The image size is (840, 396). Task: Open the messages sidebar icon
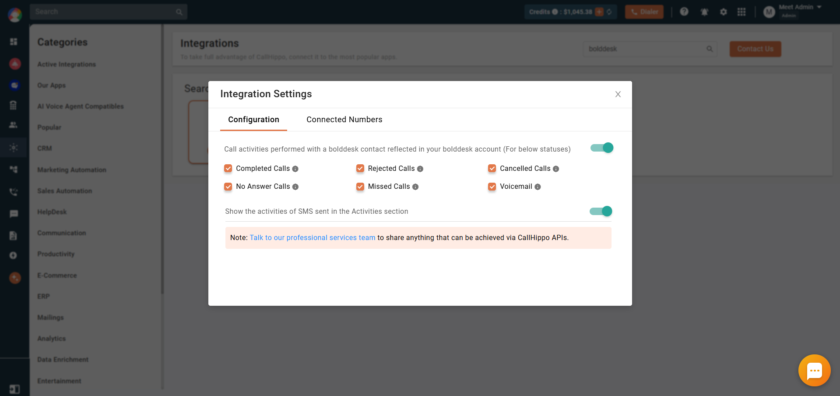(x=14, y=214)
